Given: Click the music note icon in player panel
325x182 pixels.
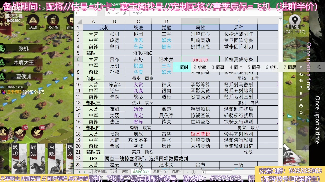Looking at the screenshot, I should 301,68.
